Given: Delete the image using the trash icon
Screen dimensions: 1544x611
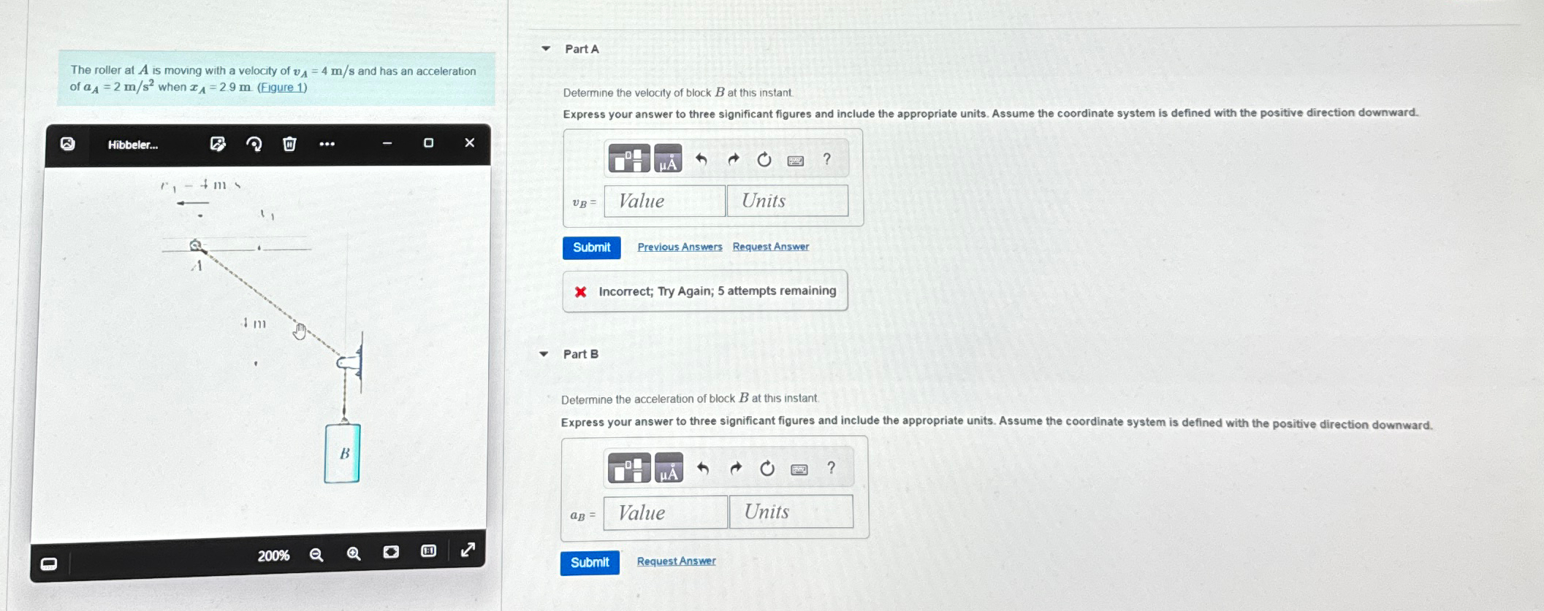Looking at the screenshot, I should click(289, 144).
